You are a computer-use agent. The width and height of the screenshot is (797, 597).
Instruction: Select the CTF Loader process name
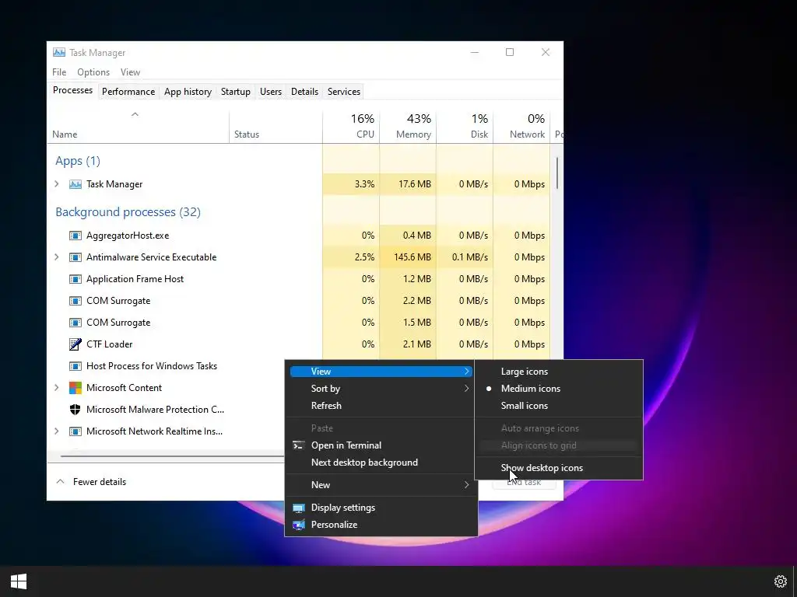point(109,344)
